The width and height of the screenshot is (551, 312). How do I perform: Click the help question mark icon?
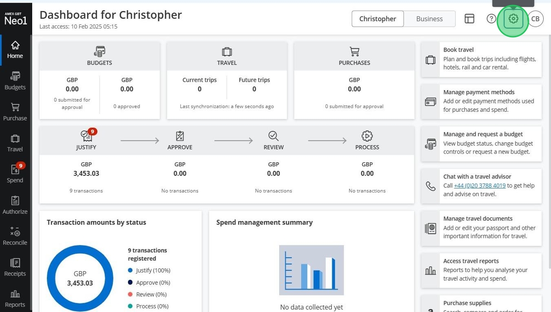(491, 19)
